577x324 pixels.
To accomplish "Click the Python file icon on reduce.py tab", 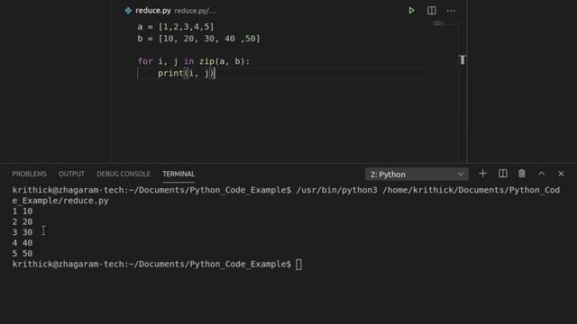I will [128, 11].
